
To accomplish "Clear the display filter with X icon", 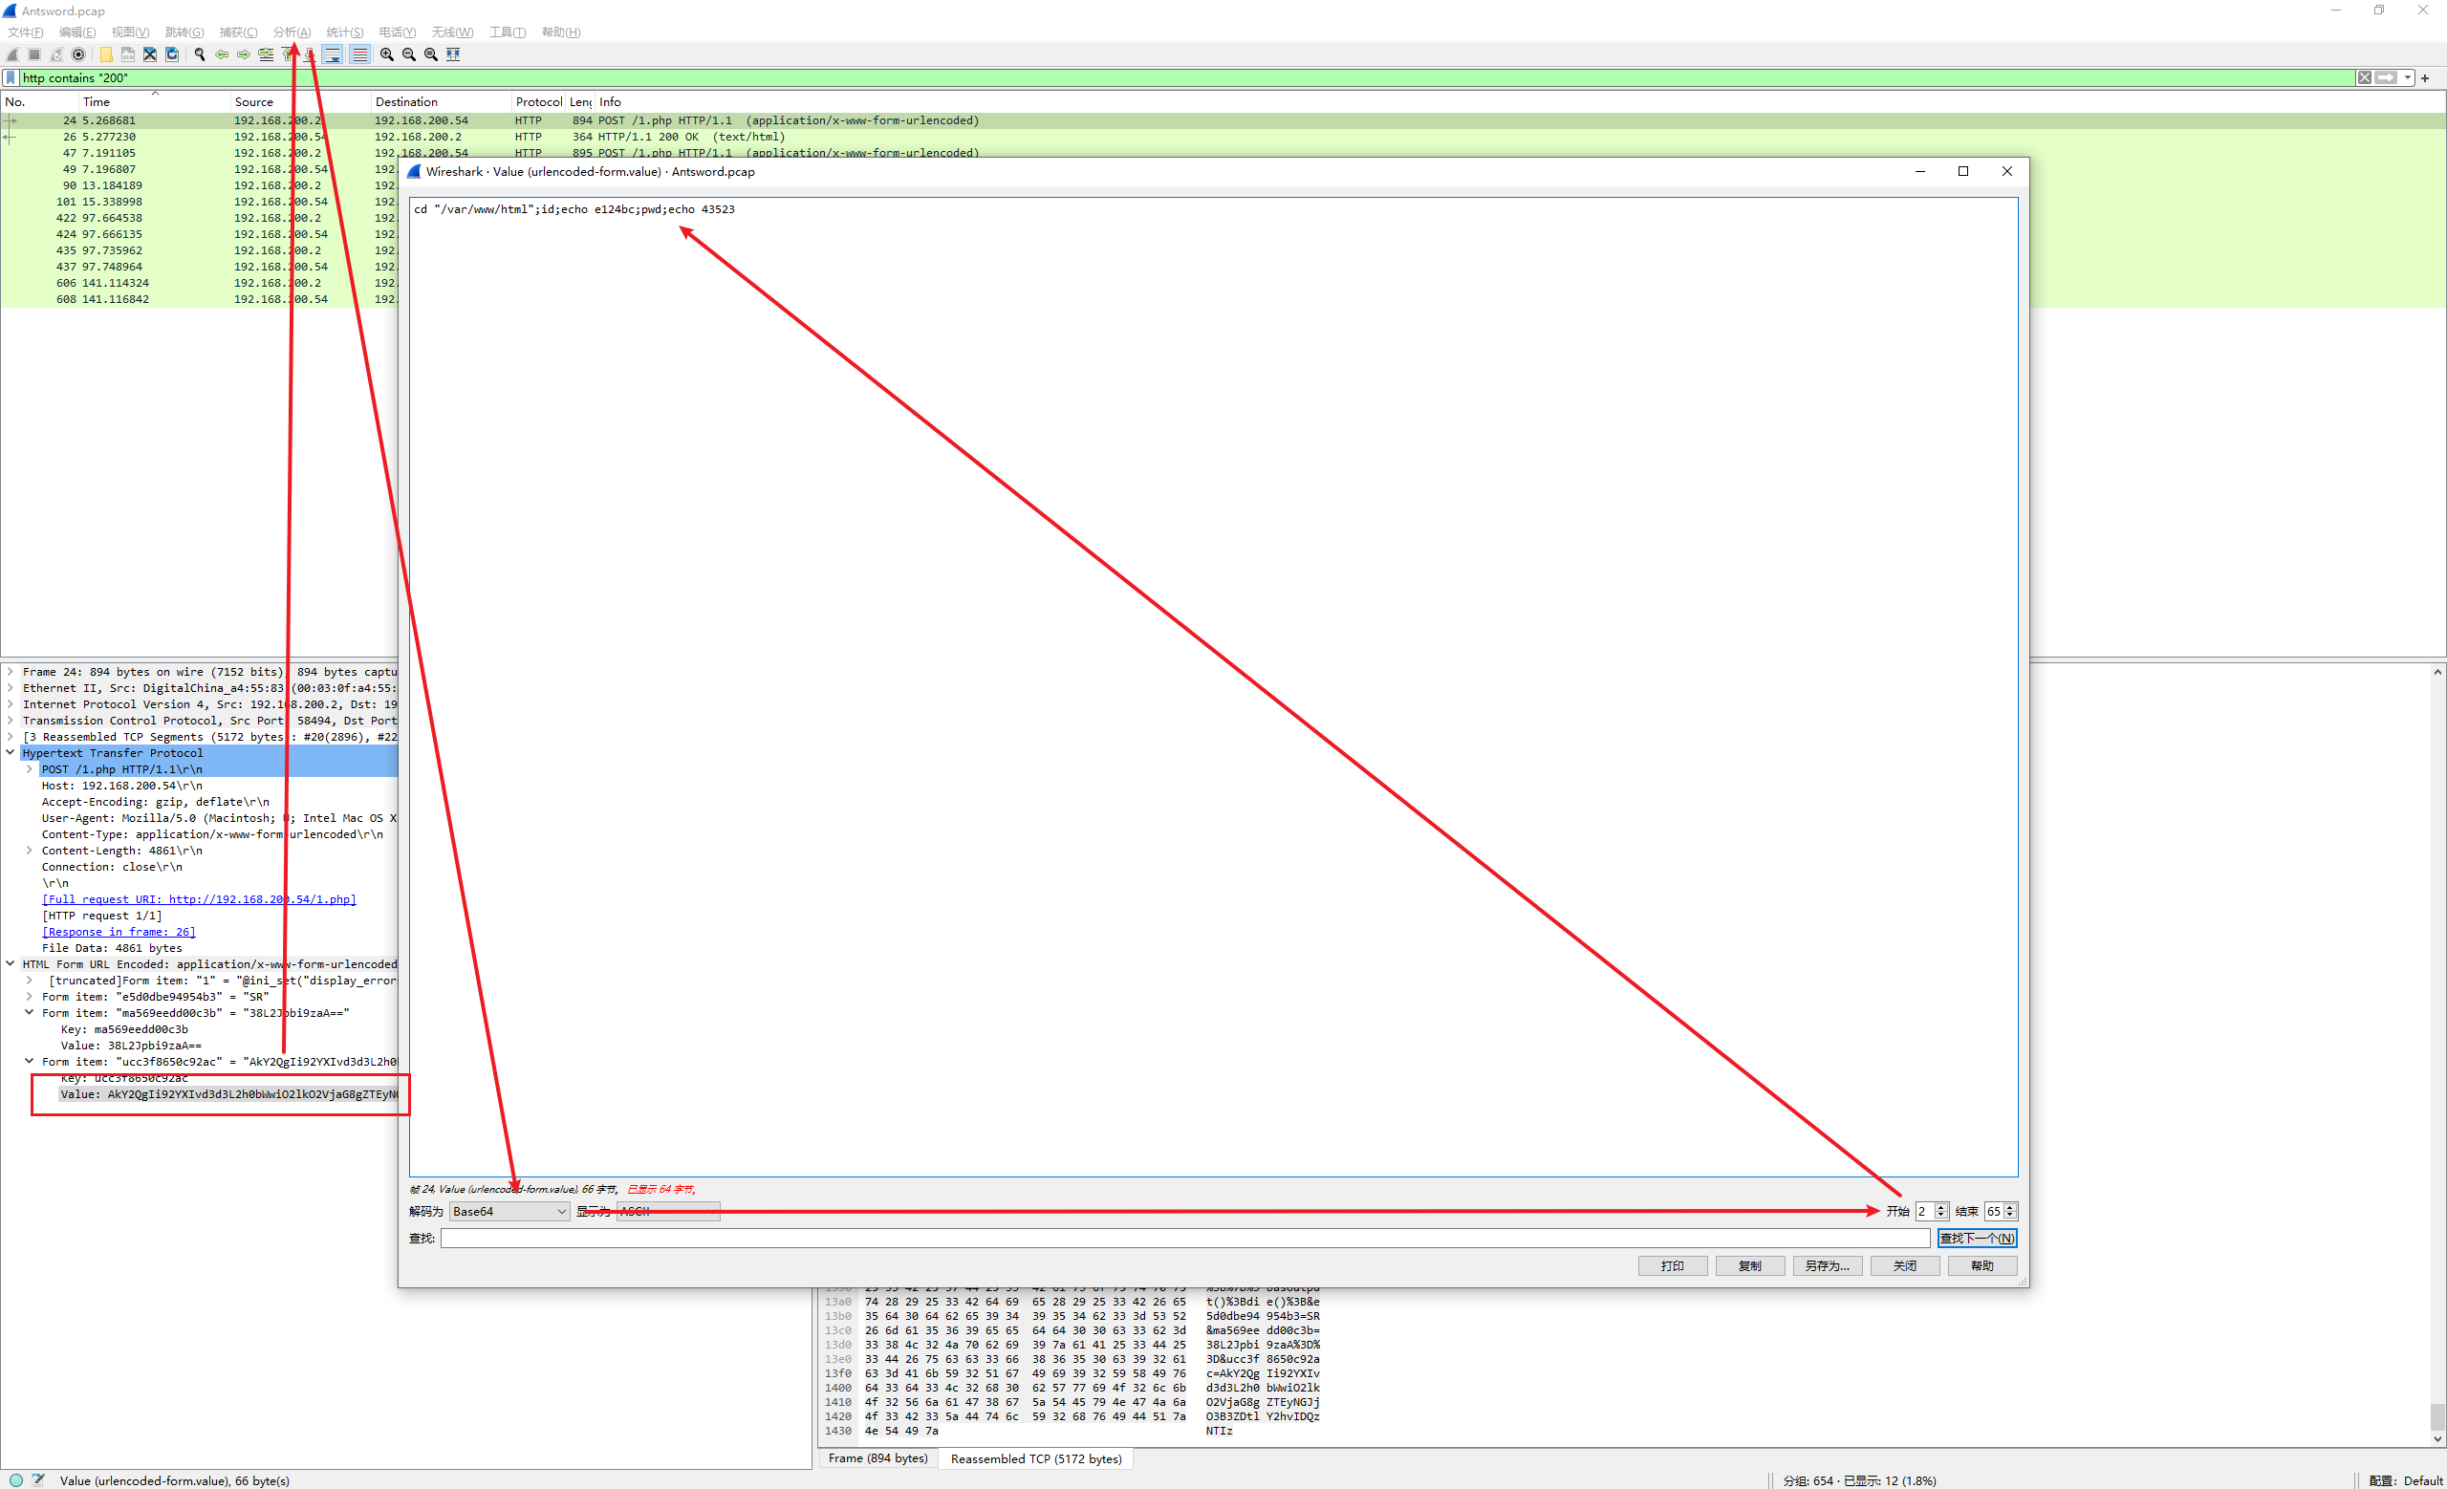I will (x=2365, y=77).
